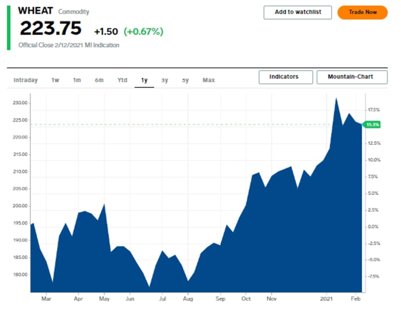This screenshot has width=401, height=325.
Task: Select the 1w chart range
Action: 55,80
